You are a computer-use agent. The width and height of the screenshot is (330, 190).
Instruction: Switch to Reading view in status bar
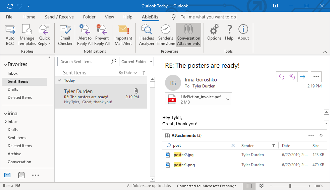coord(262,186)
